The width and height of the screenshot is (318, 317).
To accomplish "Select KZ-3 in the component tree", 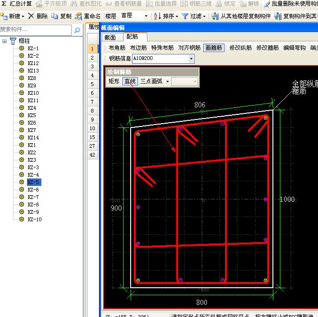I will pyautogui.click(x=33, y=167).
